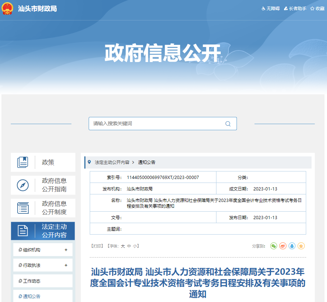327x302 pixels.
Task: Click the search magnifier icon
Action: (x=228, y=123)
